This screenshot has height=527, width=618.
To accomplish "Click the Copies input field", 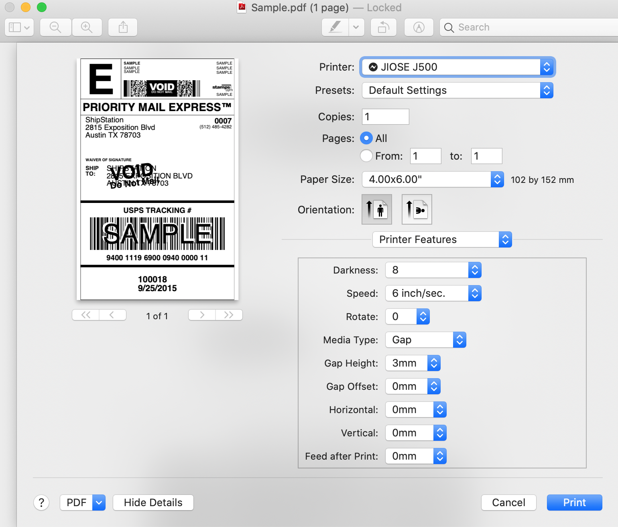I will [x=386, y=117].
